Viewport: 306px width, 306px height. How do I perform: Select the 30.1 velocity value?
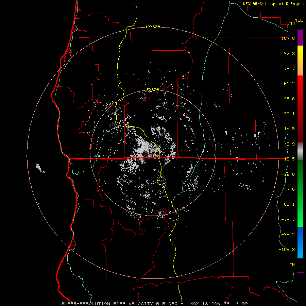coord(289,114)
